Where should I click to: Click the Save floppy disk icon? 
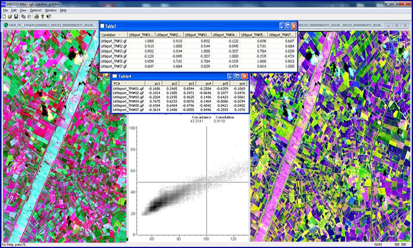pyautogui.click(x=16, y=17)
